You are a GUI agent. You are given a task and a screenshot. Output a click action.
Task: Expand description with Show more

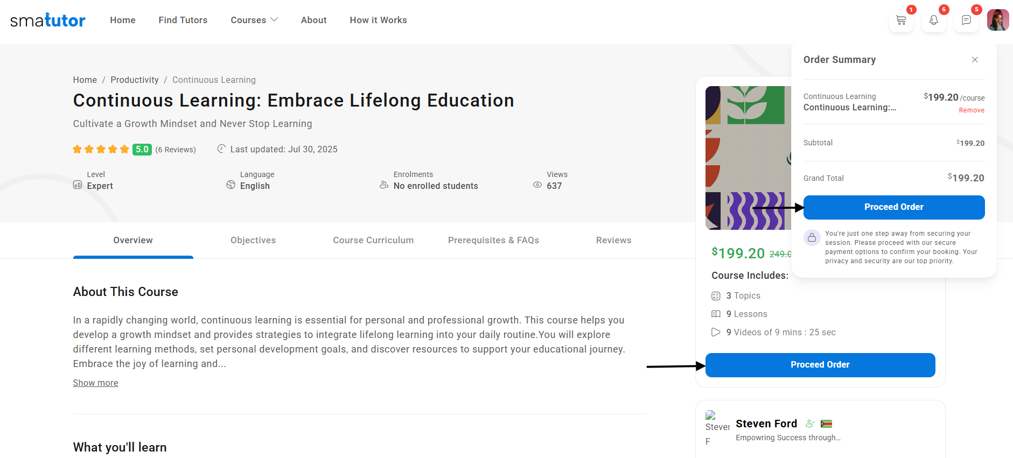tap(95, 383)
